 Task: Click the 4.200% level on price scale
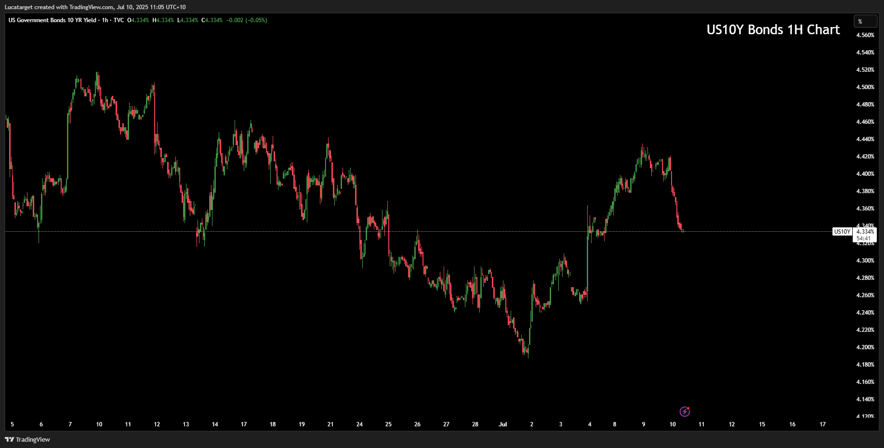click(x=865, y=347)
